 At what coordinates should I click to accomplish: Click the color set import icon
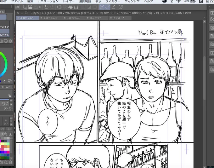click(10, 134)
